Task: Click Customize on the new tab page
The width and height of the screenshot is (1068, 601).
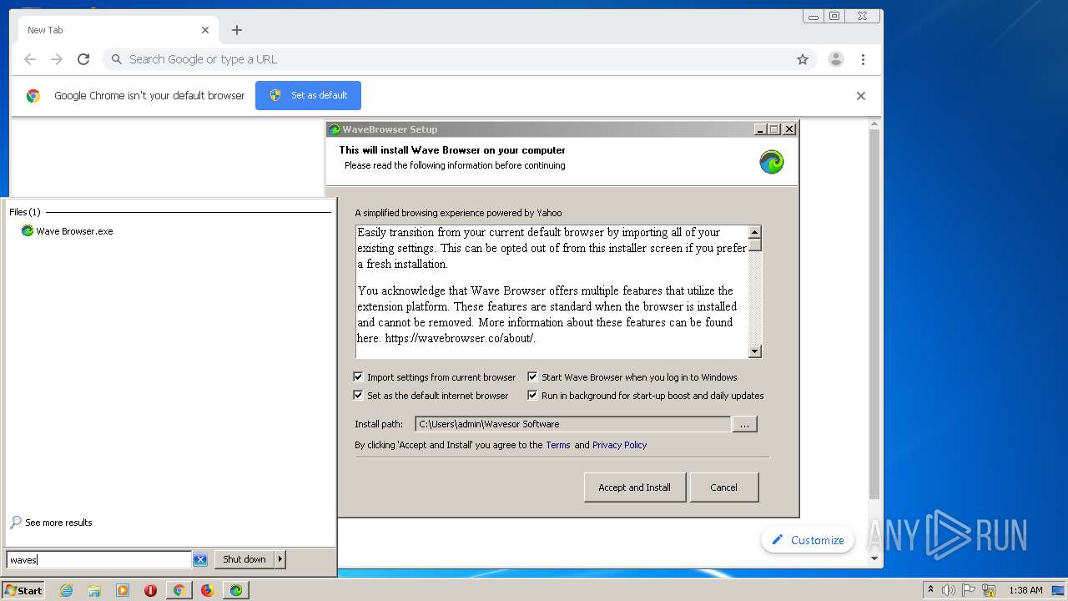Action: point(808,540)
